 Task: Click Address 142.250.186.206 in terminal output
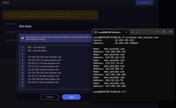109,74
